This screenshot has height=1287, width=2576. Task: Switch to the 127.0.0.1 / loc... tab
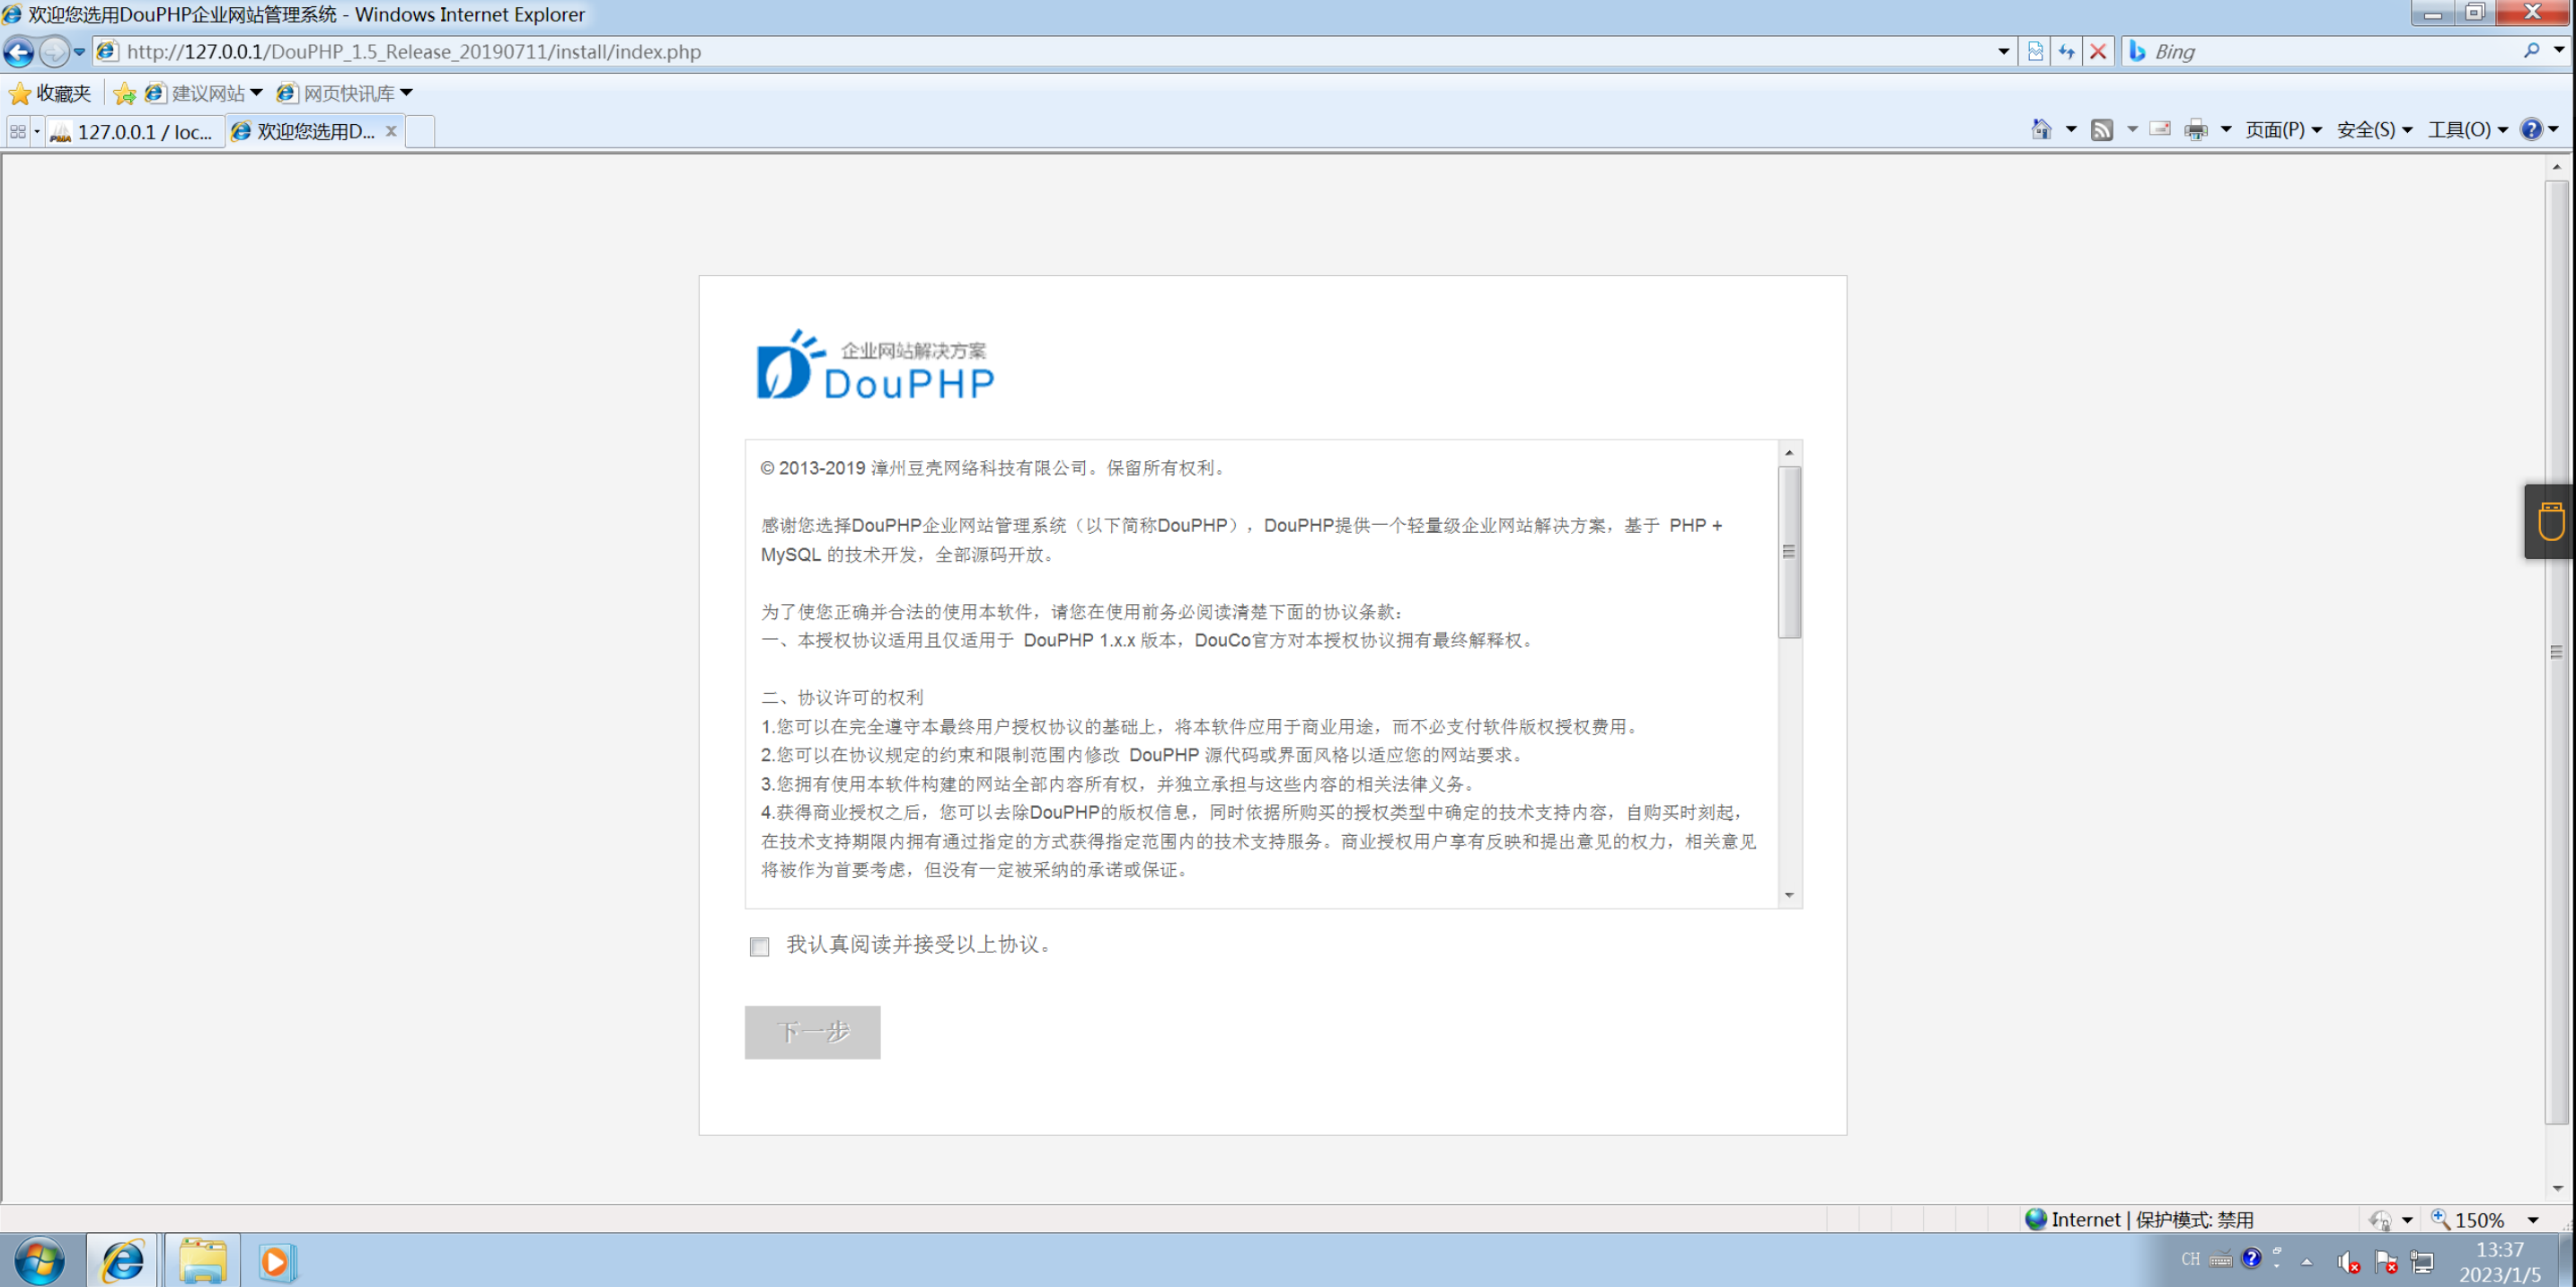tap(134, 131)
